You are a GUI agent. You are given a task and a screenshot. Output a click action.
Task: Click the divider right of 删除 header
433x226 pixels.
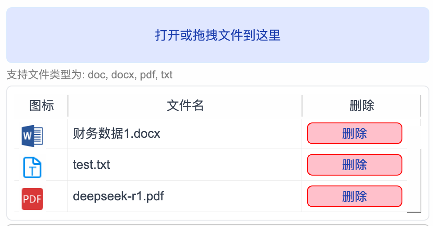[x=421, y=106]
